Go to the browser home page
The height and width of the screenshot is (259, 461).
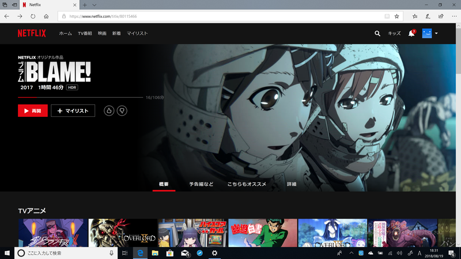46,17
